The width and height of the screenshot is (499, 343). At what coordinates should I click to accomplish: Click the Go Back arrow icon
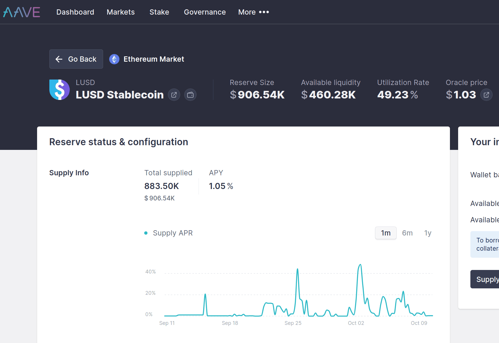coord(59,59)
